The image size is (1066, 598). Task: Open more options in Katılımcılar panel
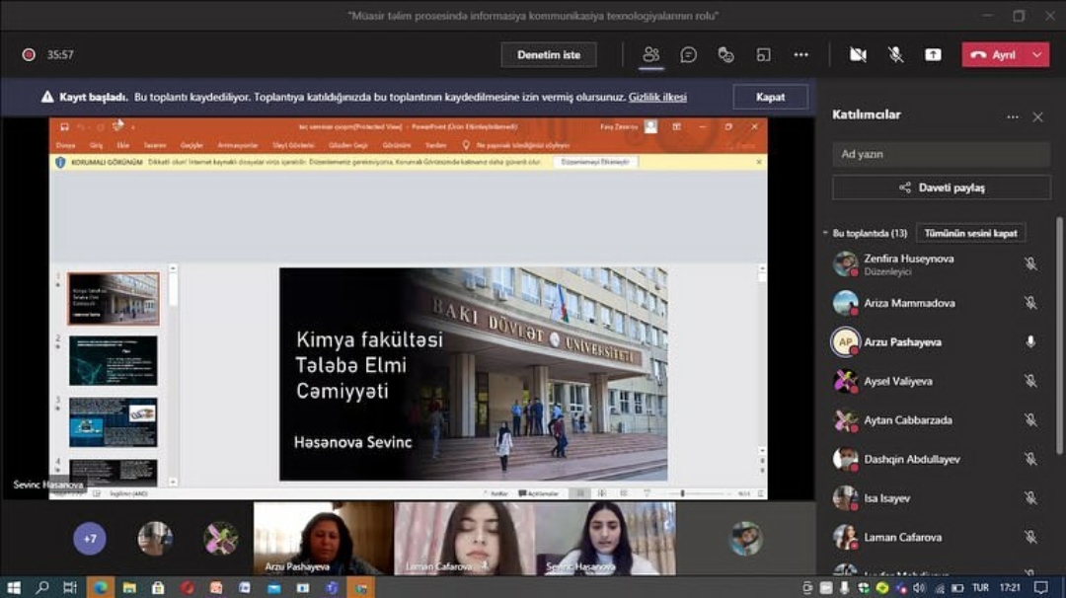[x=1012, y=116]
